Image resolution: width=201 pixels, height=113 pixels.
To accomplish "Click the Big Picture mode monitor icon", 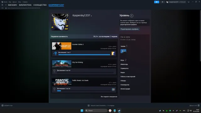I will coord(188,2).
